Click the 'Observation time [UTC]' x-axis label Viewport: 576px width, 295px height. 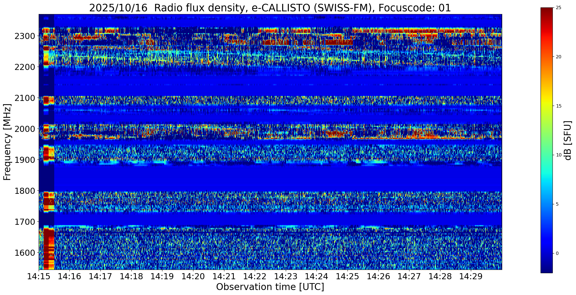(270, 287)
